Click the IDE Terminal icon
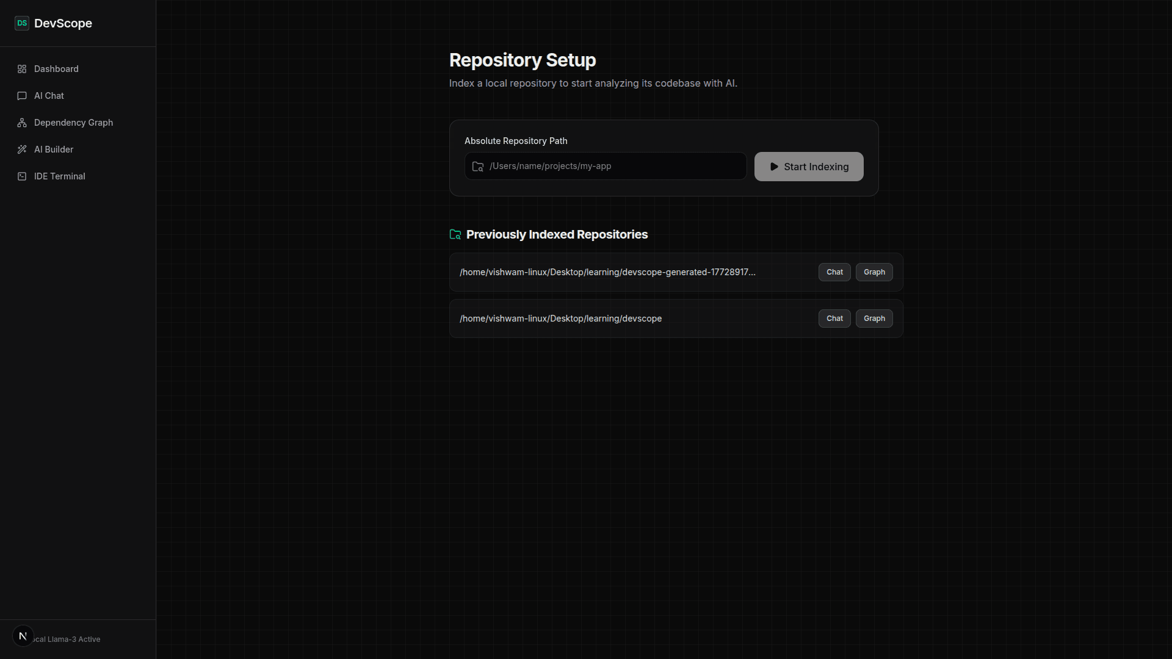Viewport: 1172px width, 659px height. [x=22, y=176]
